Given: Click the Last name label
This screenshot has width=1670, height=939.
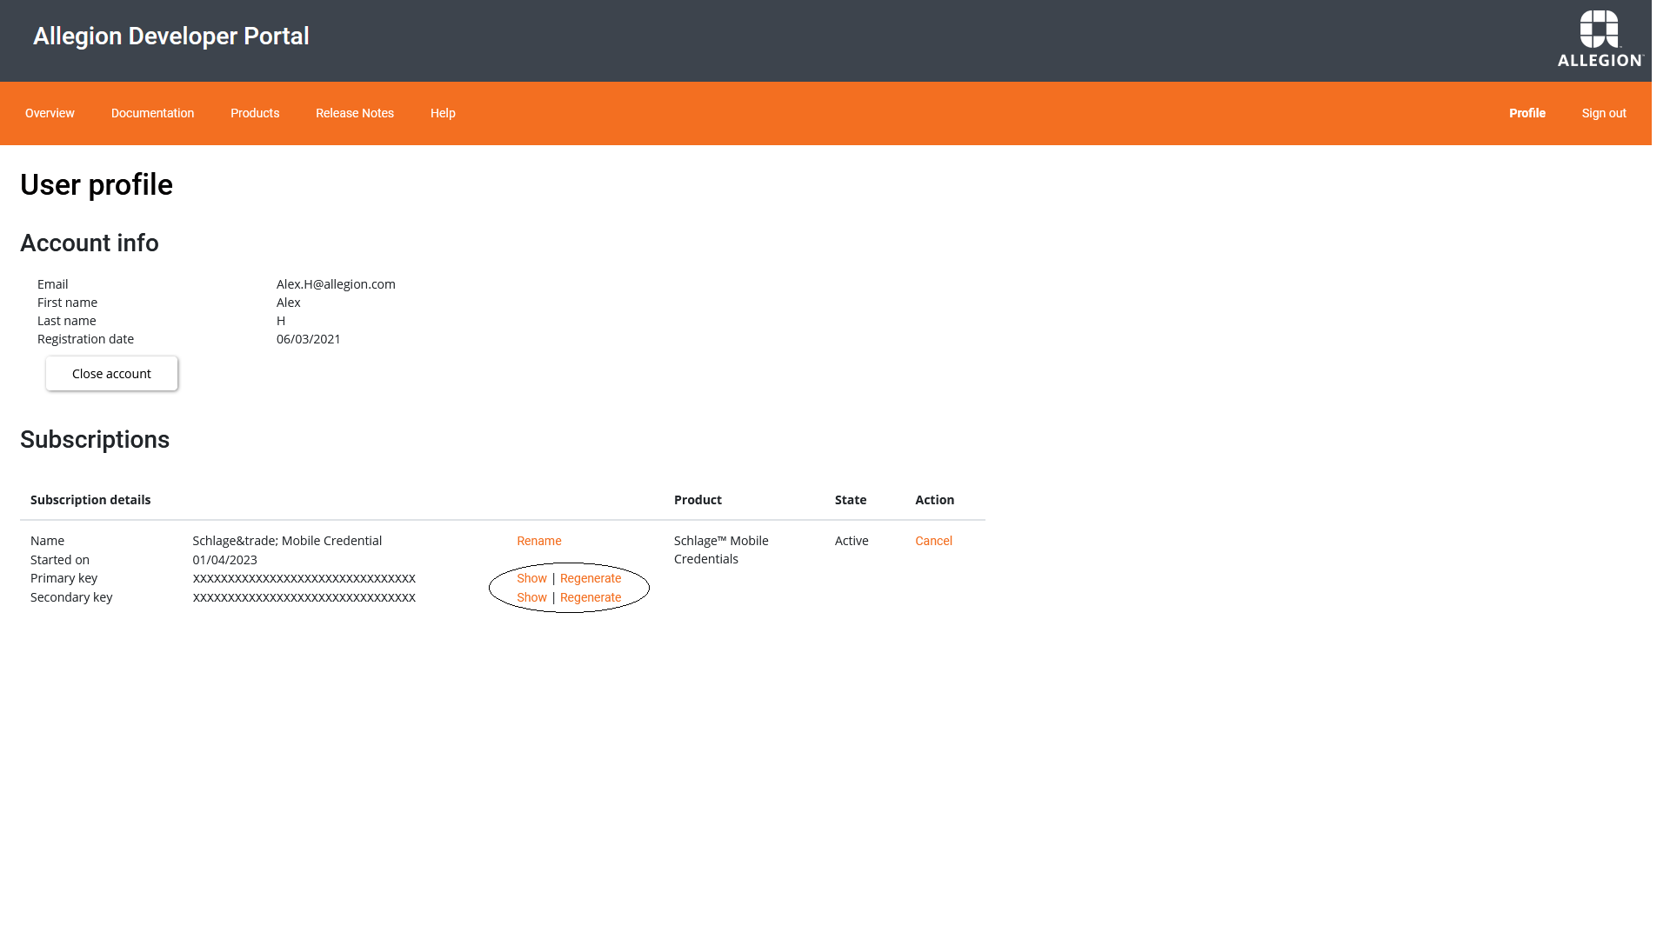Looking at the screenshot, I should 66,321.
